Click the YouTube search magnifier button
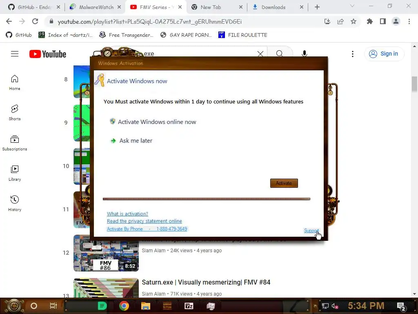Viewport: 418px width, 314px height. pyautogui.click(x=279, y=54)
